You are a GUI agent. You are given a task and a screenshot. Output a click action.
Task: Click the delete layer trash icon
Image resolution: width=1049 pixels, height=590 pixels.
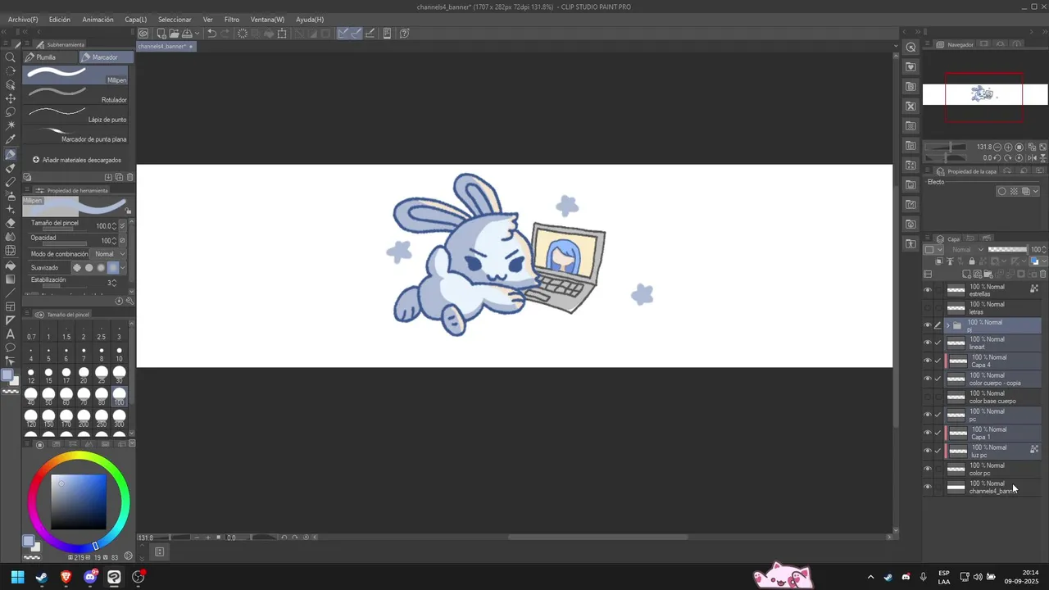[x=1041, y=275]
